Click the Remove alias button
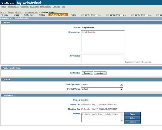The width and height of the screenshot is (162, 130). (132, 122)
